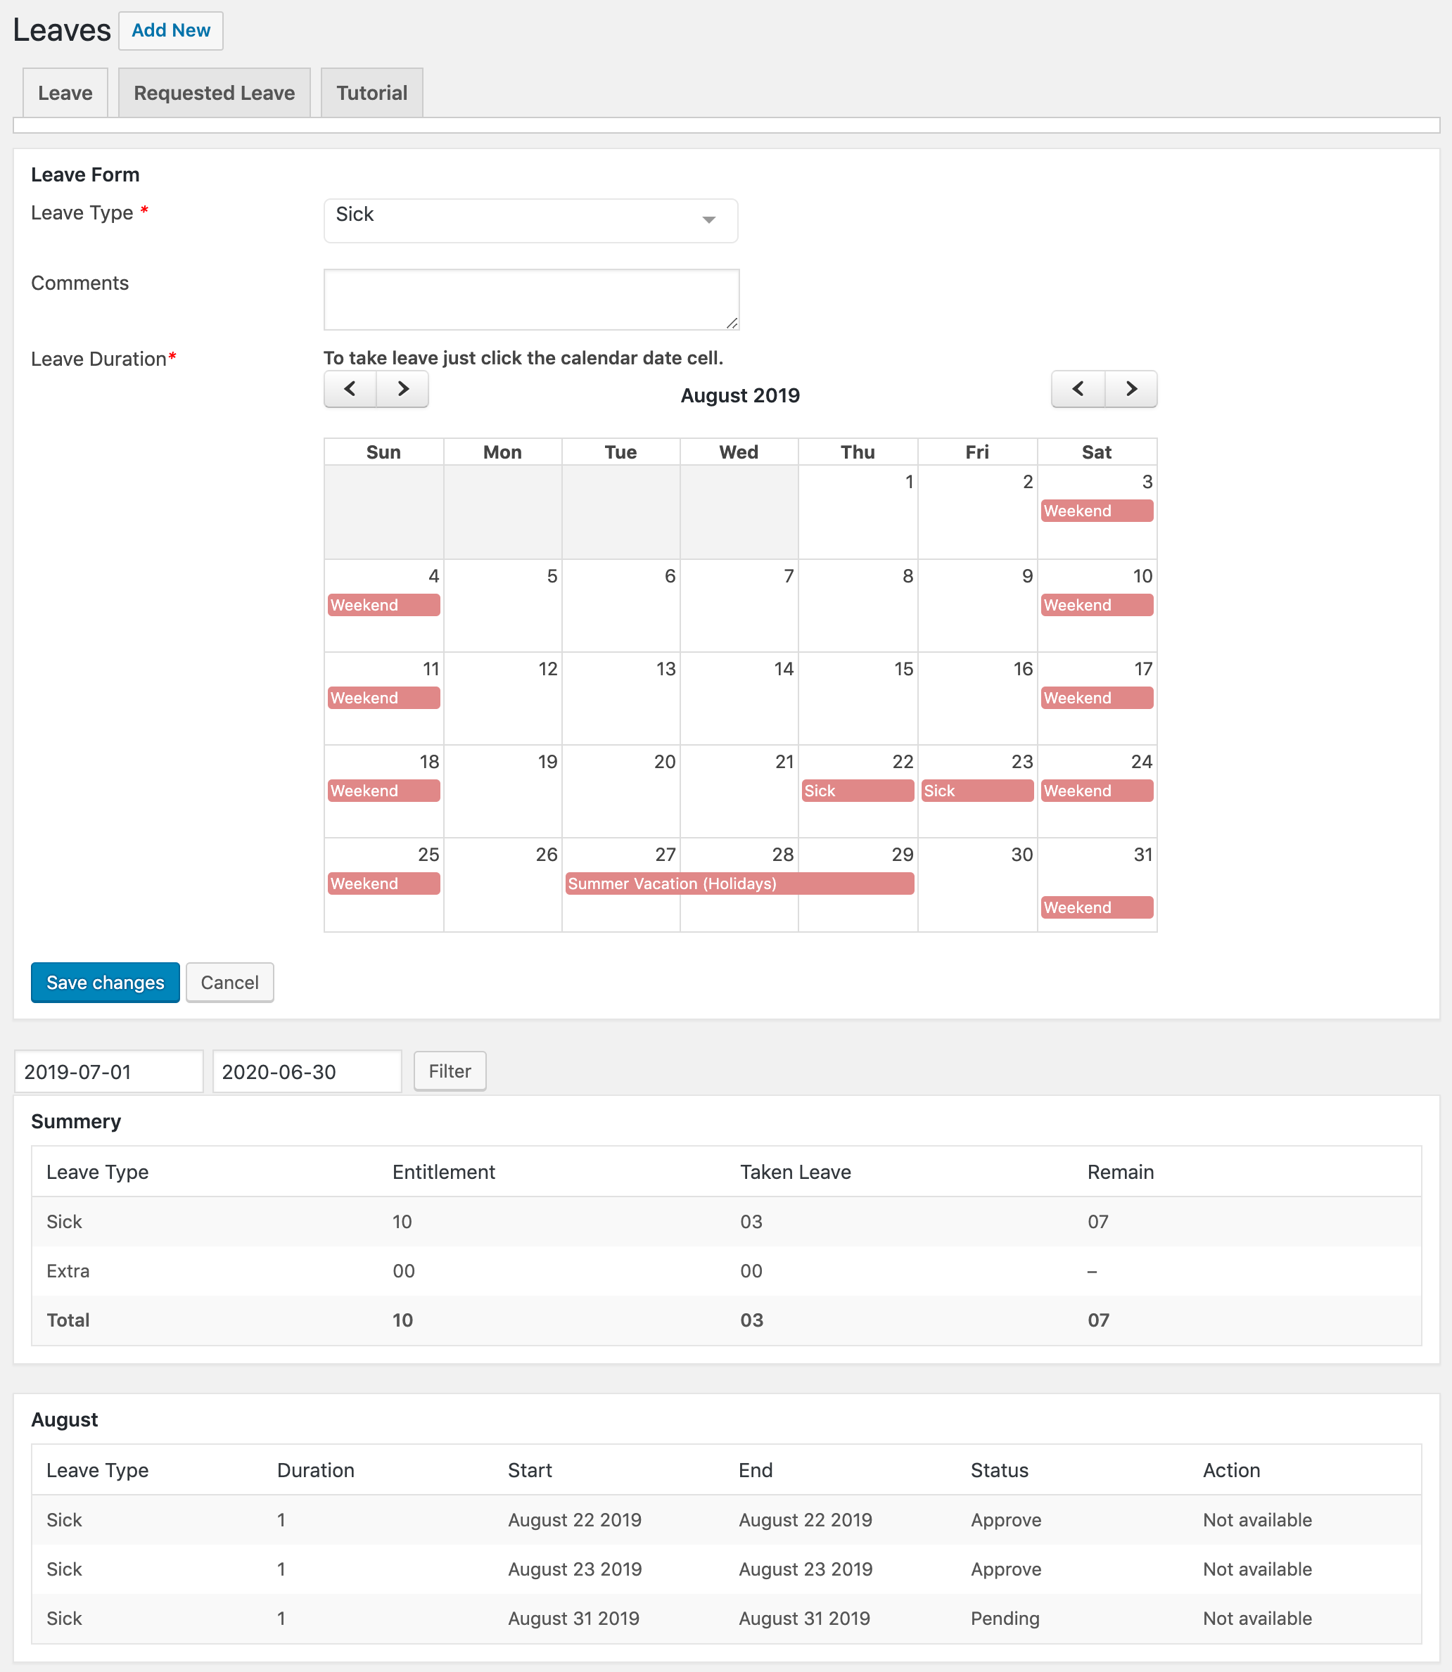The image size is (1452, 1672).
Task: Click right-side previous arrow above calendar
Action: pos(1078,389)
